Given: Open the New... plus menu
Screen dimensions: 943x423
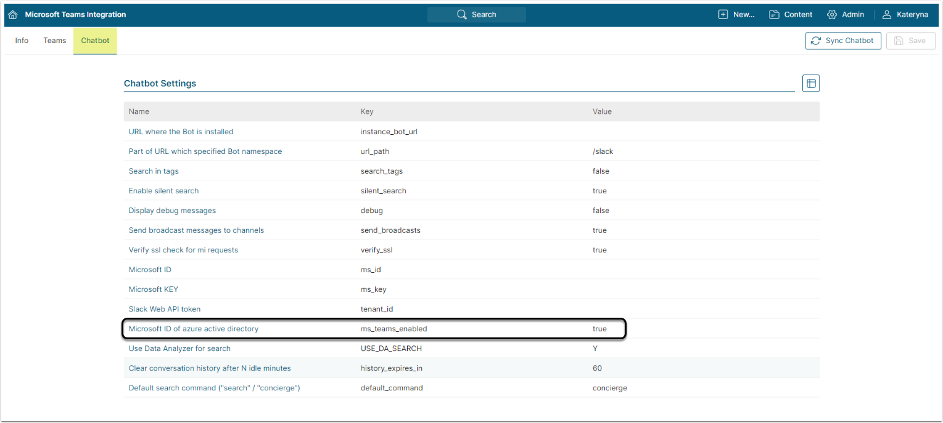Looking at the screenshot, I should (736, 15).
